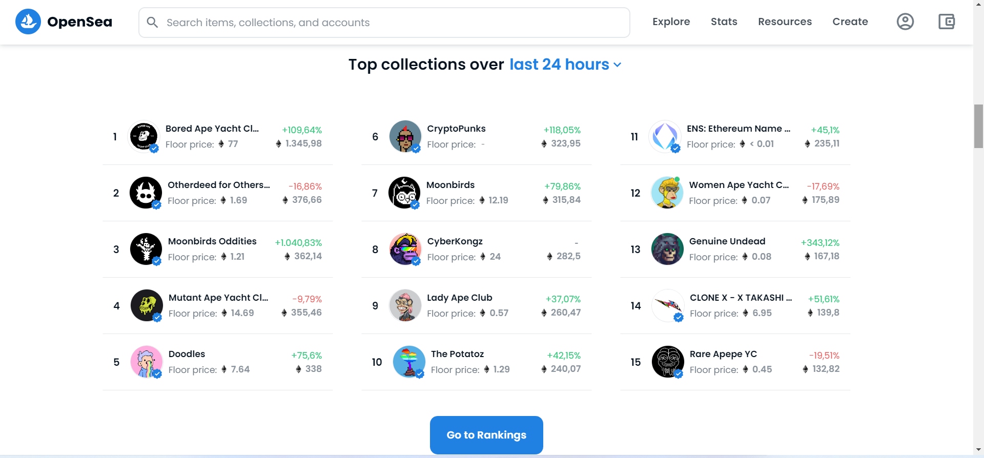Click the Lady Ape Club name

point(460,298)
